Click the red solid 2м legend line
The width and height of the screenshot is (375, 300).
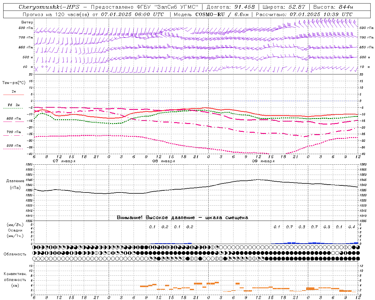pyautogui.click(x=13, y=95)
